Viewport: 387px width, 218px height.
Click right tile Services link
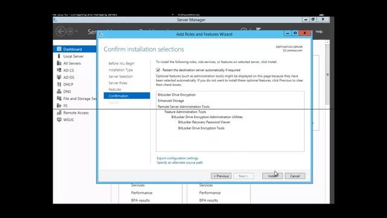[206, 185]
